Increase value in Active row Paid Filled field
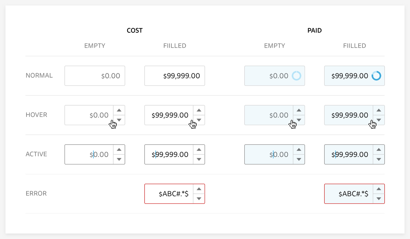410x239 pixels. point(379,150)
